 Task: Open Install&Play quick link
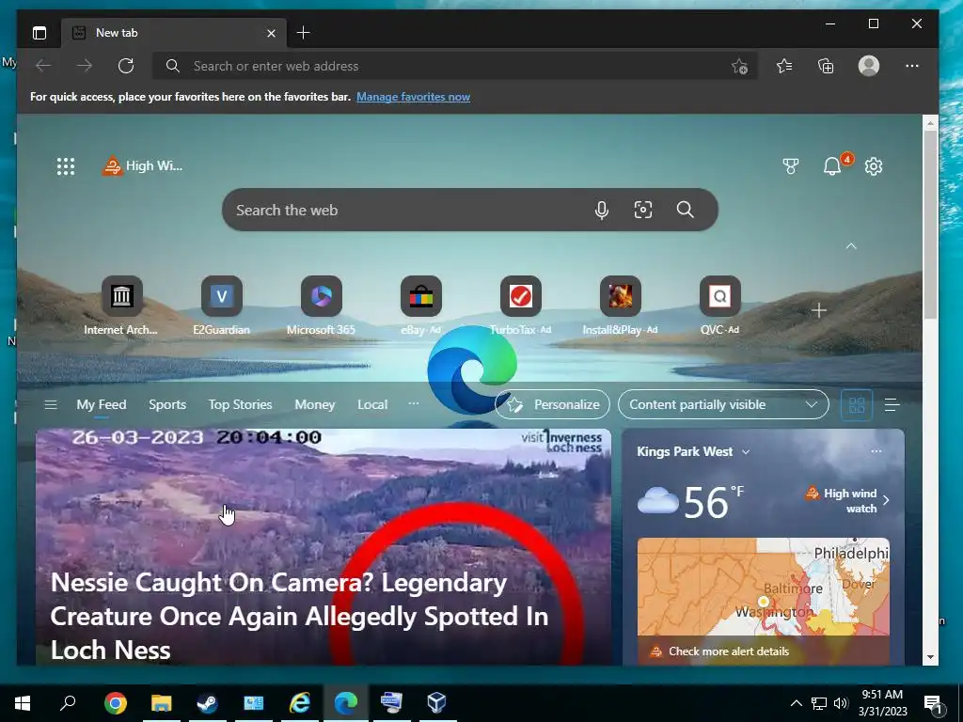coord(621,306)
